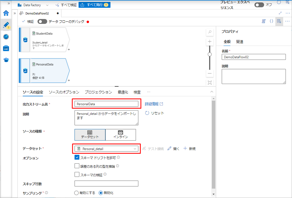Screen dimensions: 292x198
Task: Toggle データ フローのデバッグ switch
Action: point(42,22)
